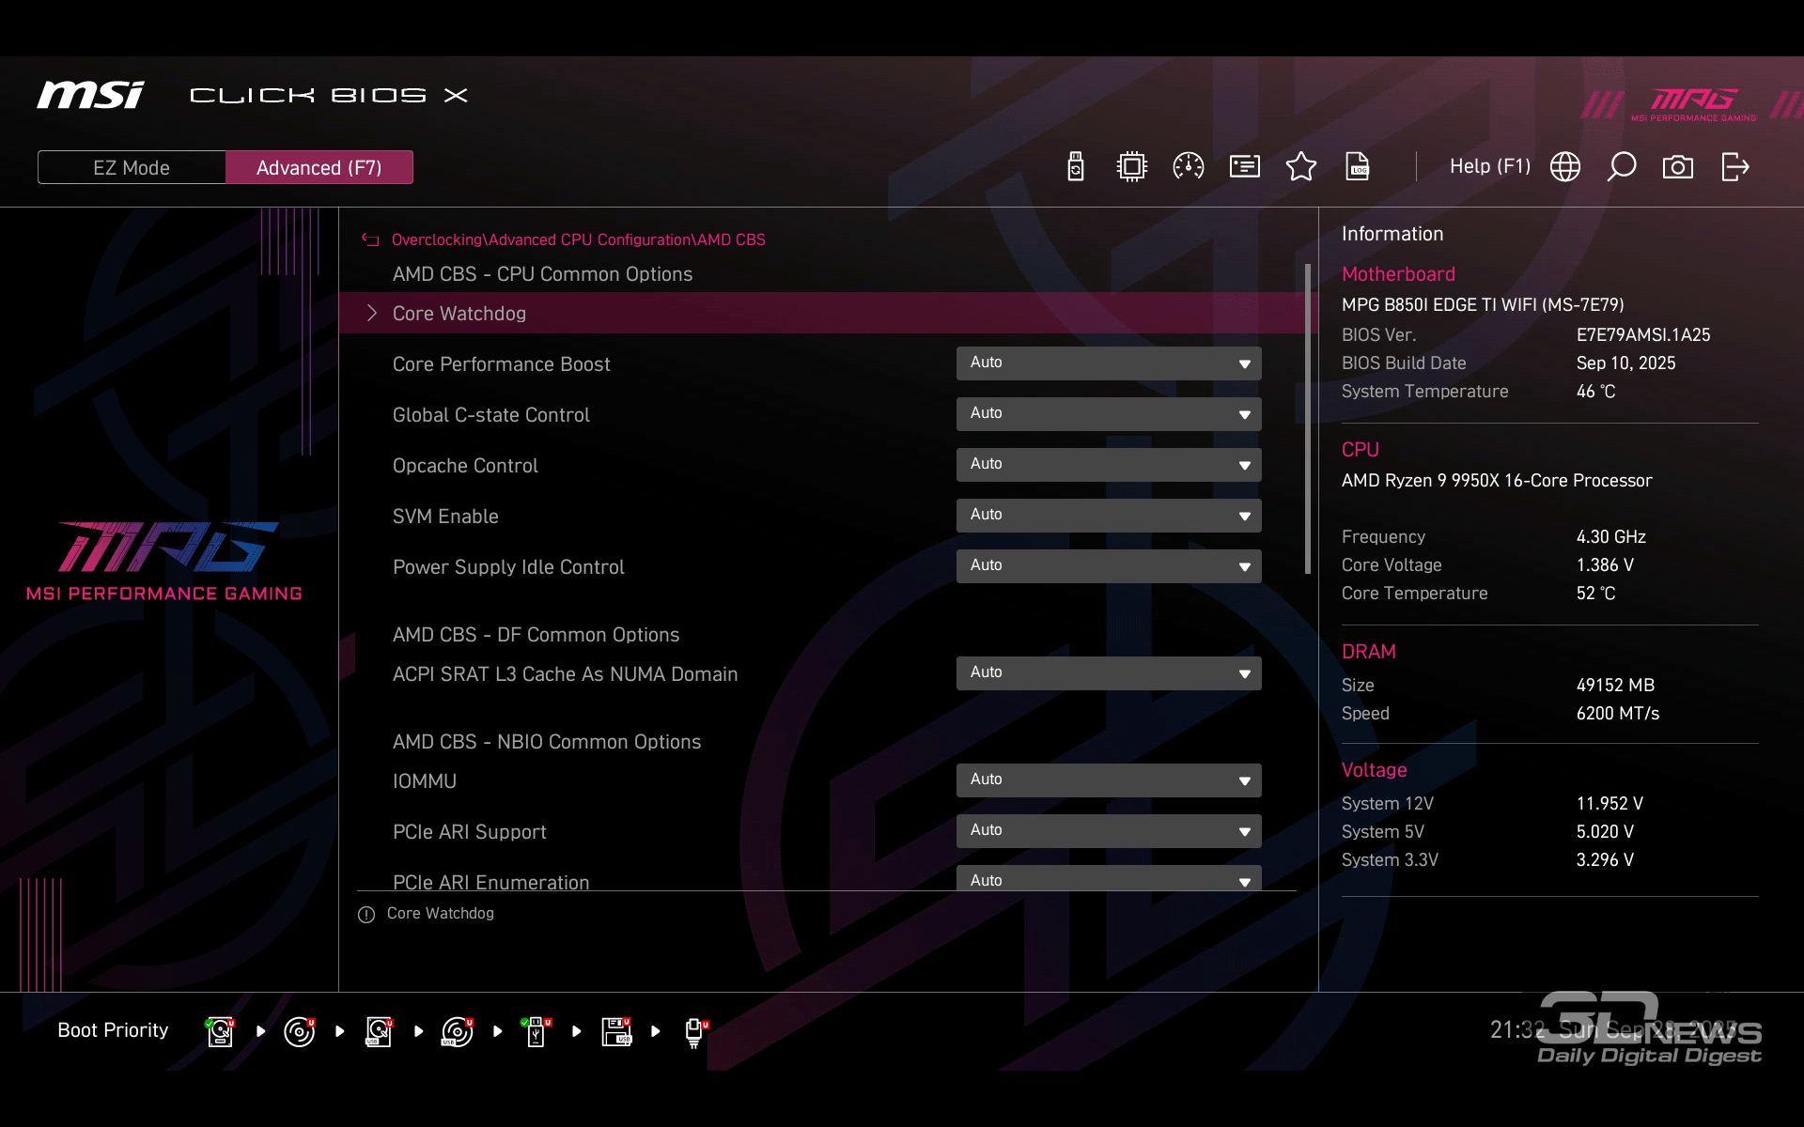
Task: Click the settings list vertical scrollbar
Action: tap(1307, 419)
